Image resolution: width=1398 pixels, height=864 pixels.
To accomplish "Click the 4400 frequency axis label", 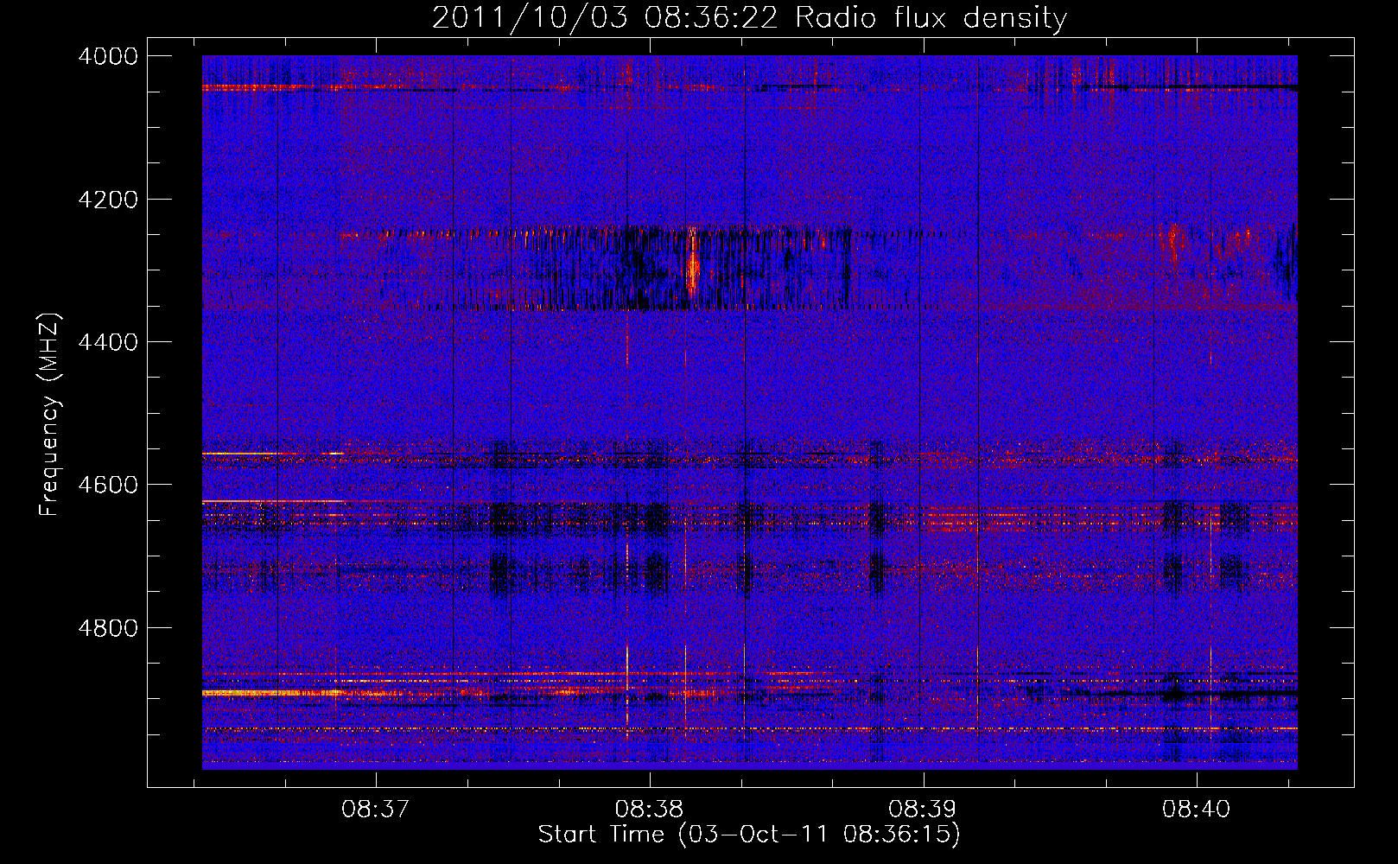I will (x=108, y=342).
